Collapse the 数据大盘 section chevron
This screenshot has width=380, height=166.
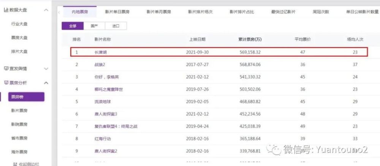(46, 10)
